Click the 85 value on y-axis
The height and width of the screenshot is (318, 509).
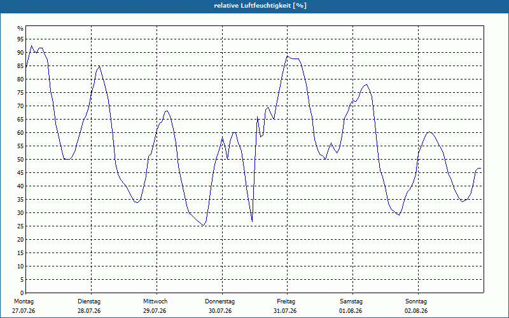20,66
